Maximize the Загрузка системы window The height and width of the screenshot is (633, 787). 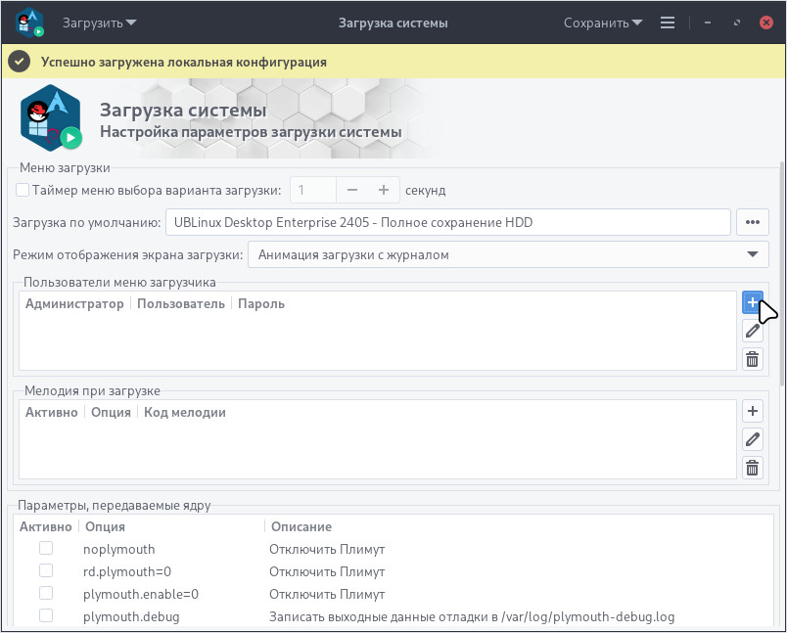pos(737,23)
